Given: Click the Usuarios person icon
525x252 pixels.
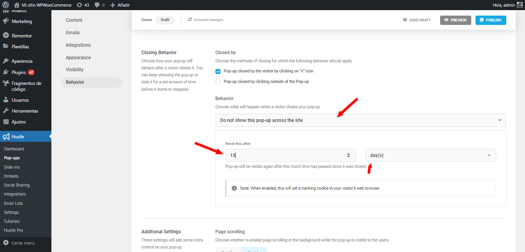Looking at the screenshot, I should coord(6,100).
